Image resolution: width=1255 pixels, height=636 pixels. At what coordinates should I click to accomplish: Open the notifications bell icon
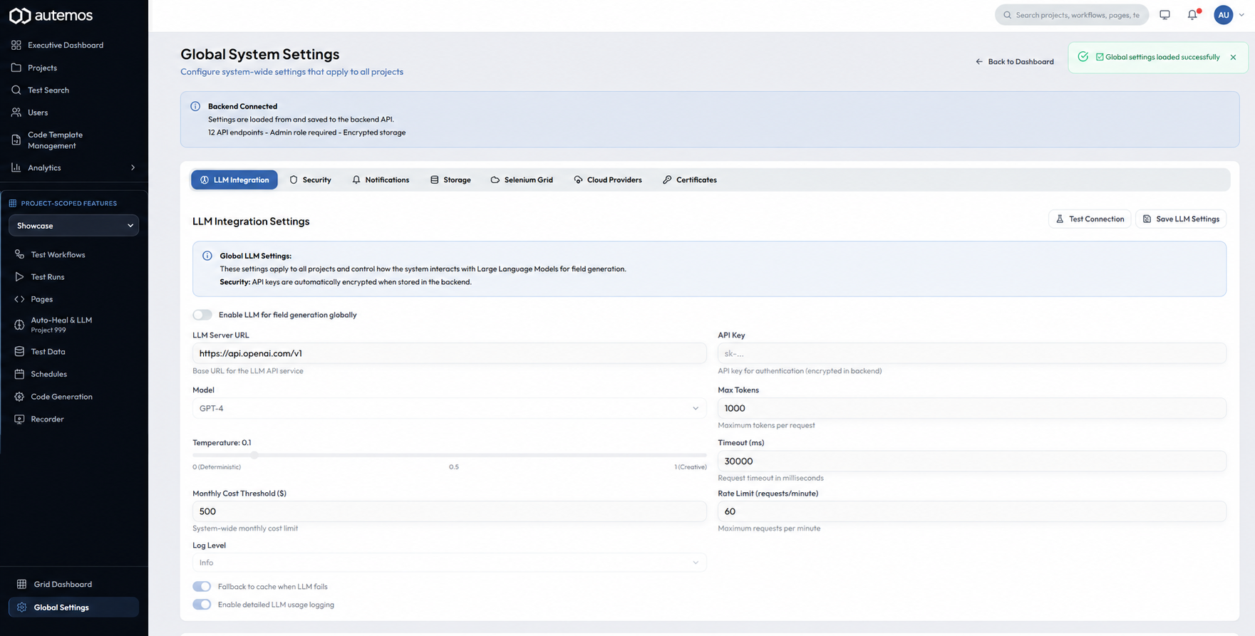pos(1192,14)
